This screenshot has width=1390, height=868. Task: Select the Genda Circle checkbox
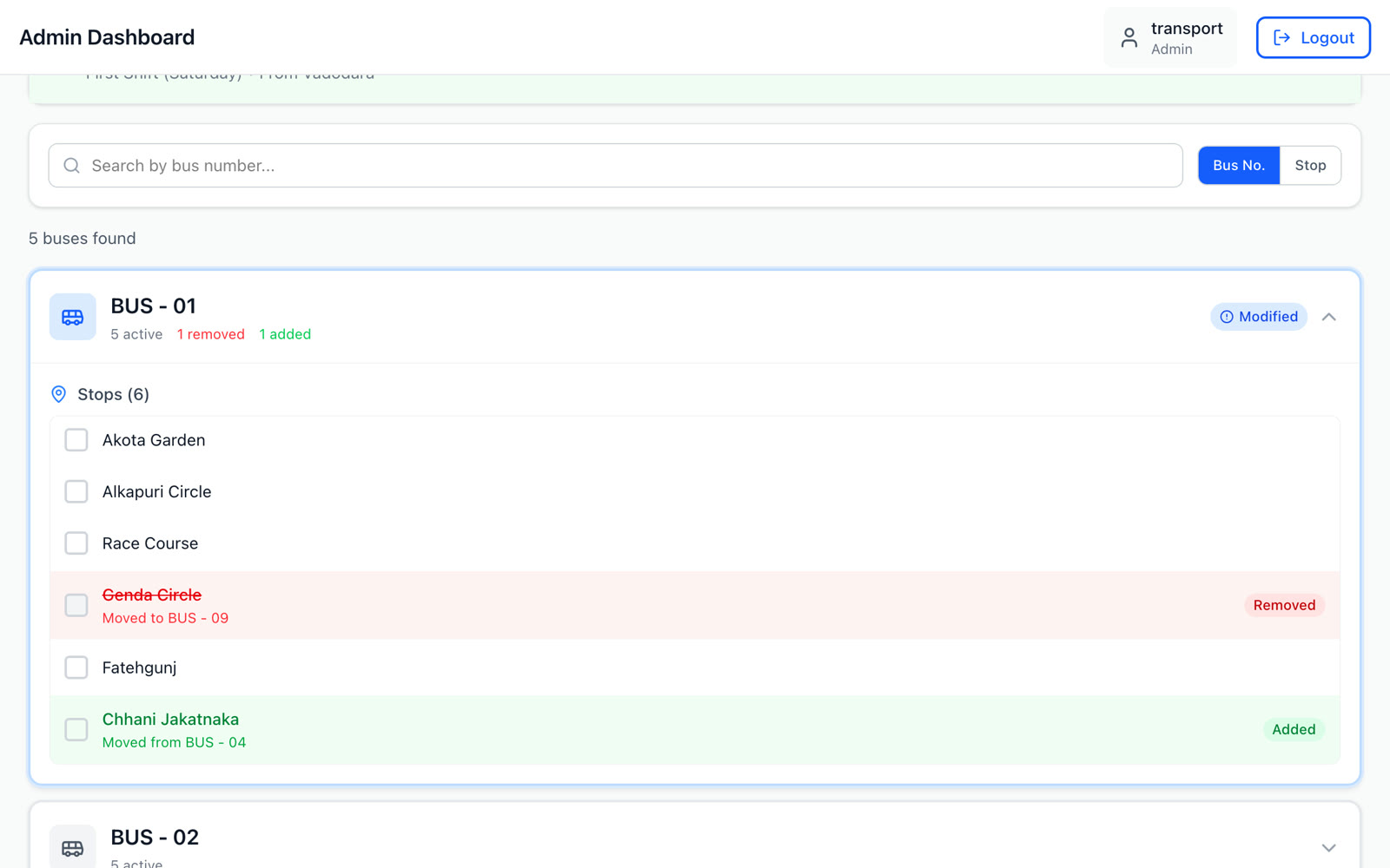tap(76, 605)
